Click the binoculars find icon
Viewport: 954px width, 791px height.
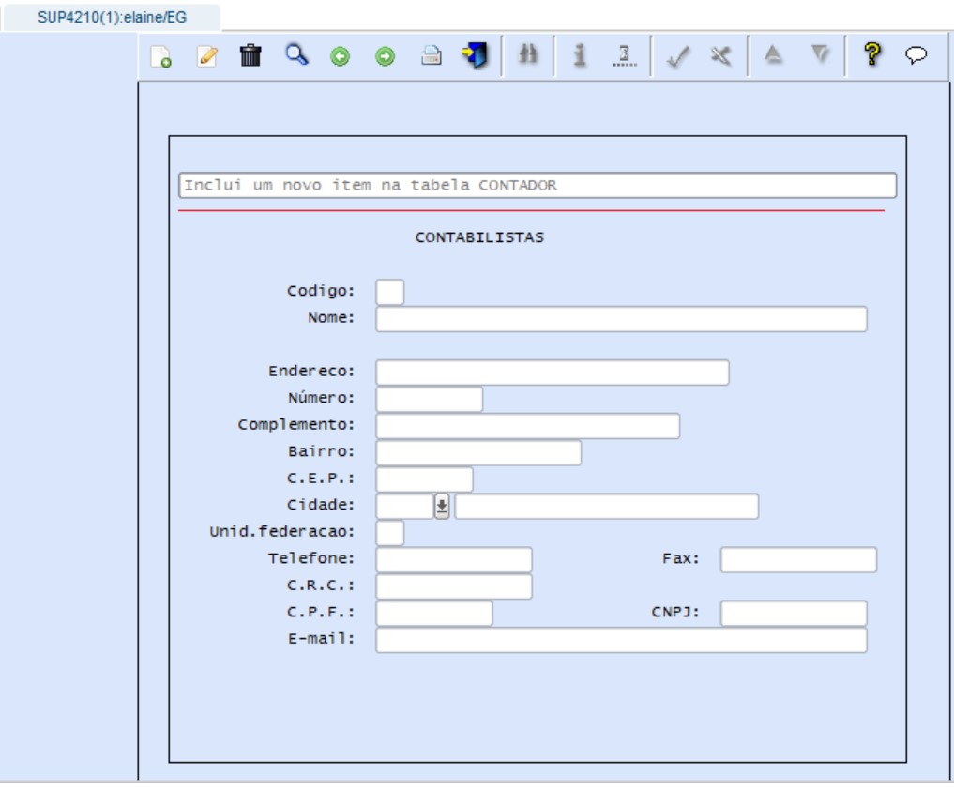point(527,54)
